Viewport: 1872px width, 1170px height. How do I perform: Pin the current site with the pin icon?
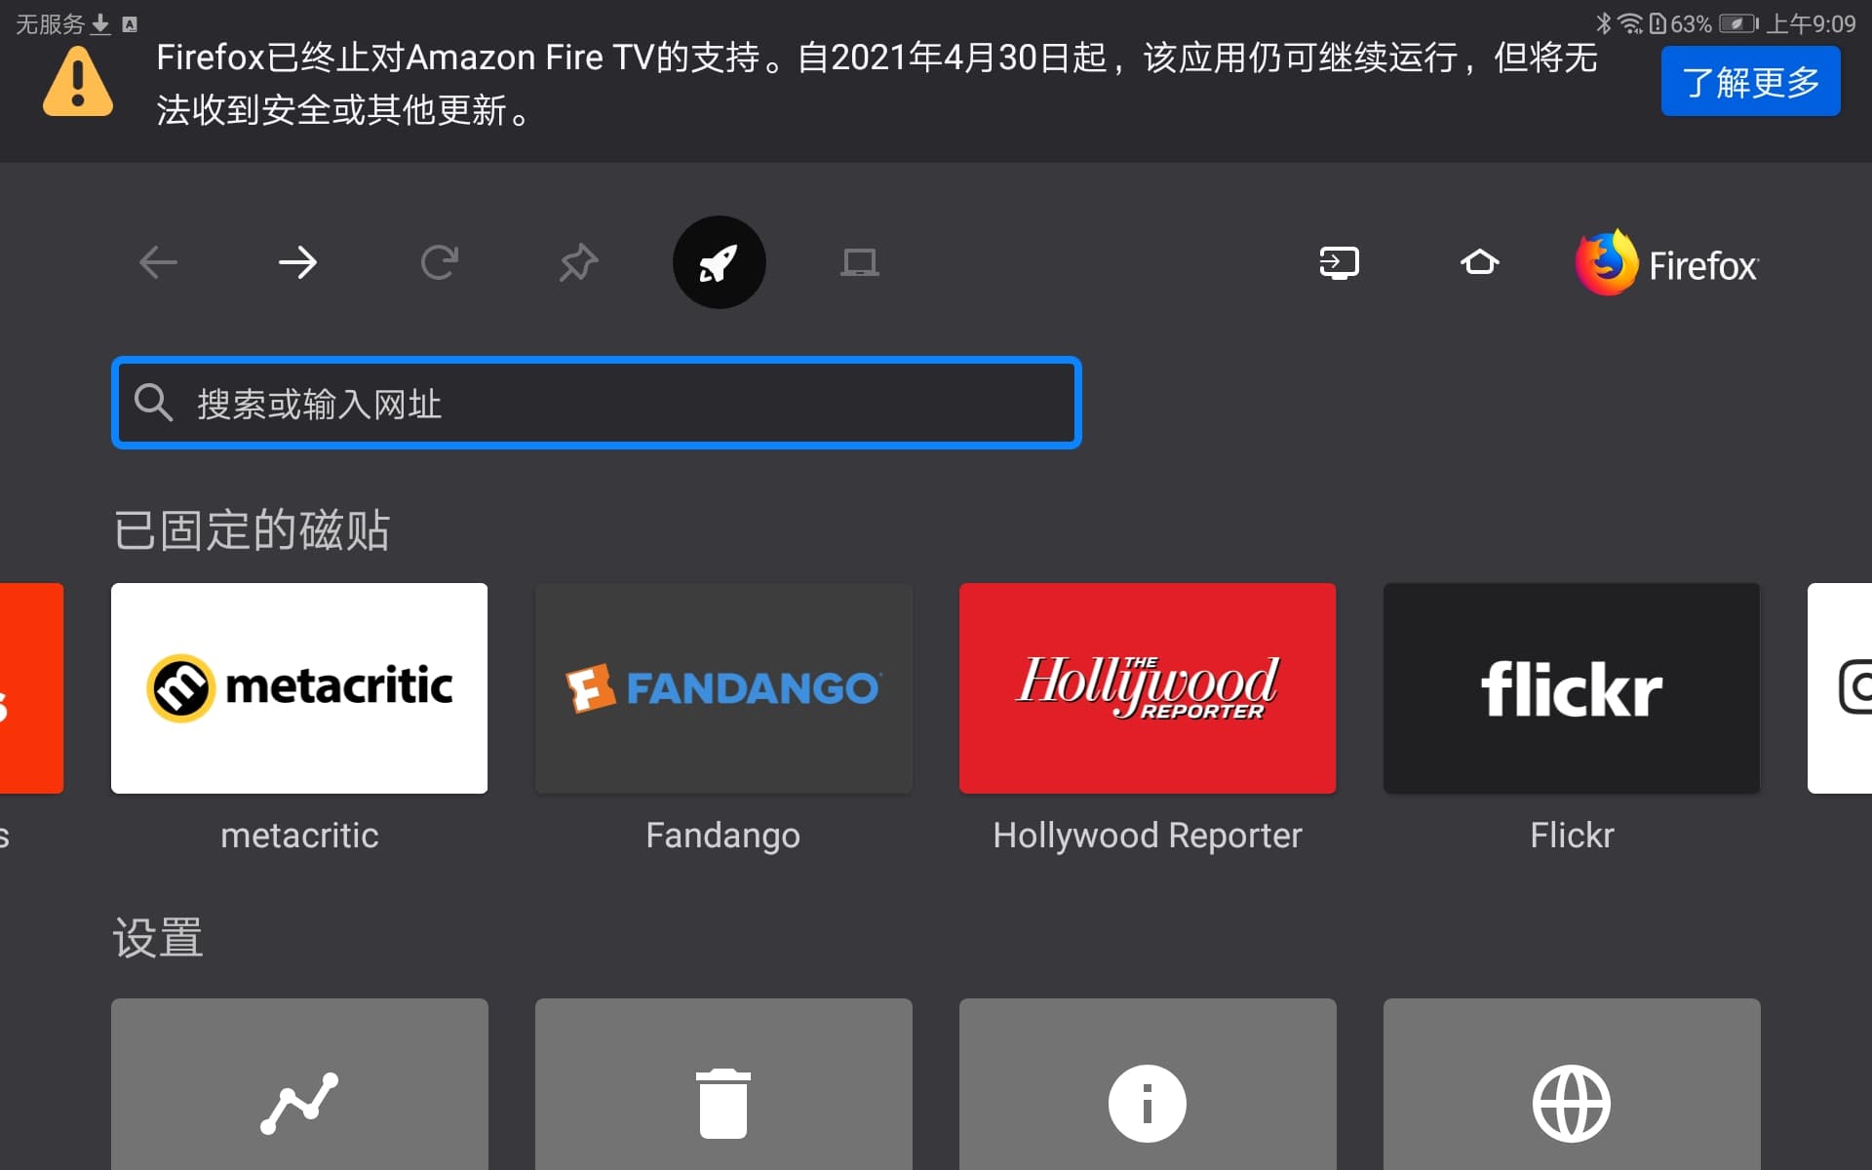pyautogui.click(x=578, y=262)
